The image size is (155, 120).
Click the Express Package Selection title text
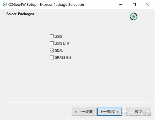(61, 4)
